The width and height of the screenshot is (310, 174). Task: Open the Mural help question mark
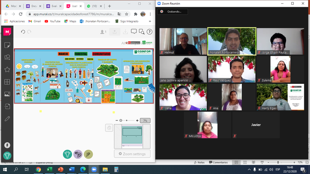coord(149,32)
